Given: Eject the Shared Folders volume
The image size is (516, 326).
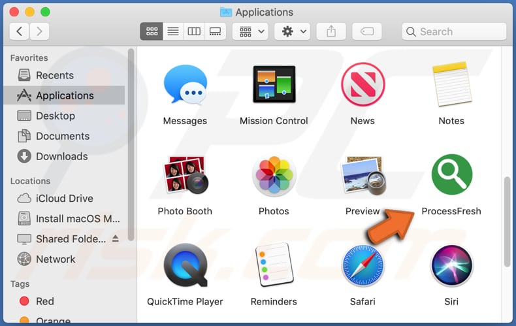Looking at the screenshot, I should 115,238.
